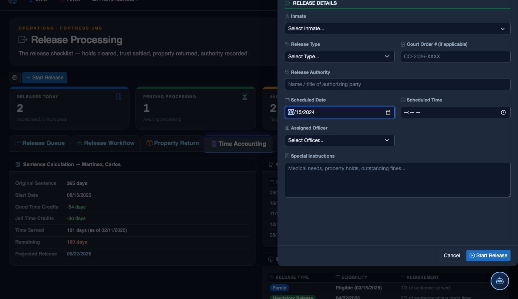Click the print icon button

point(15,78)
